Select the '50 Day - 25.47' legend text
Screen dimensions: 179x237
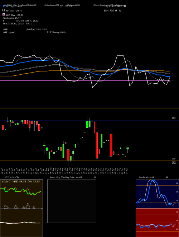[14, 11]
